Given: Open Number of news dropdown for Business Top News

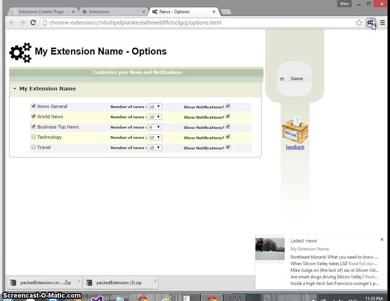Looking at the screenshot, I should tap(155, 127).
